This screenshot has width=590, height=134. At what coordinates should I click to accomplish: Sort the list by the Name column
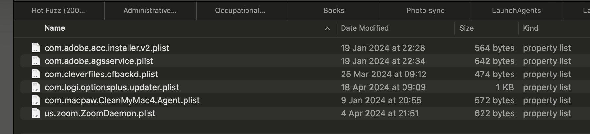(x=55, y=28)
